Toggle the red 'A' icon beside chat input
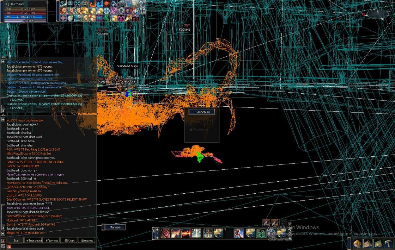 (x=9, y=246)
